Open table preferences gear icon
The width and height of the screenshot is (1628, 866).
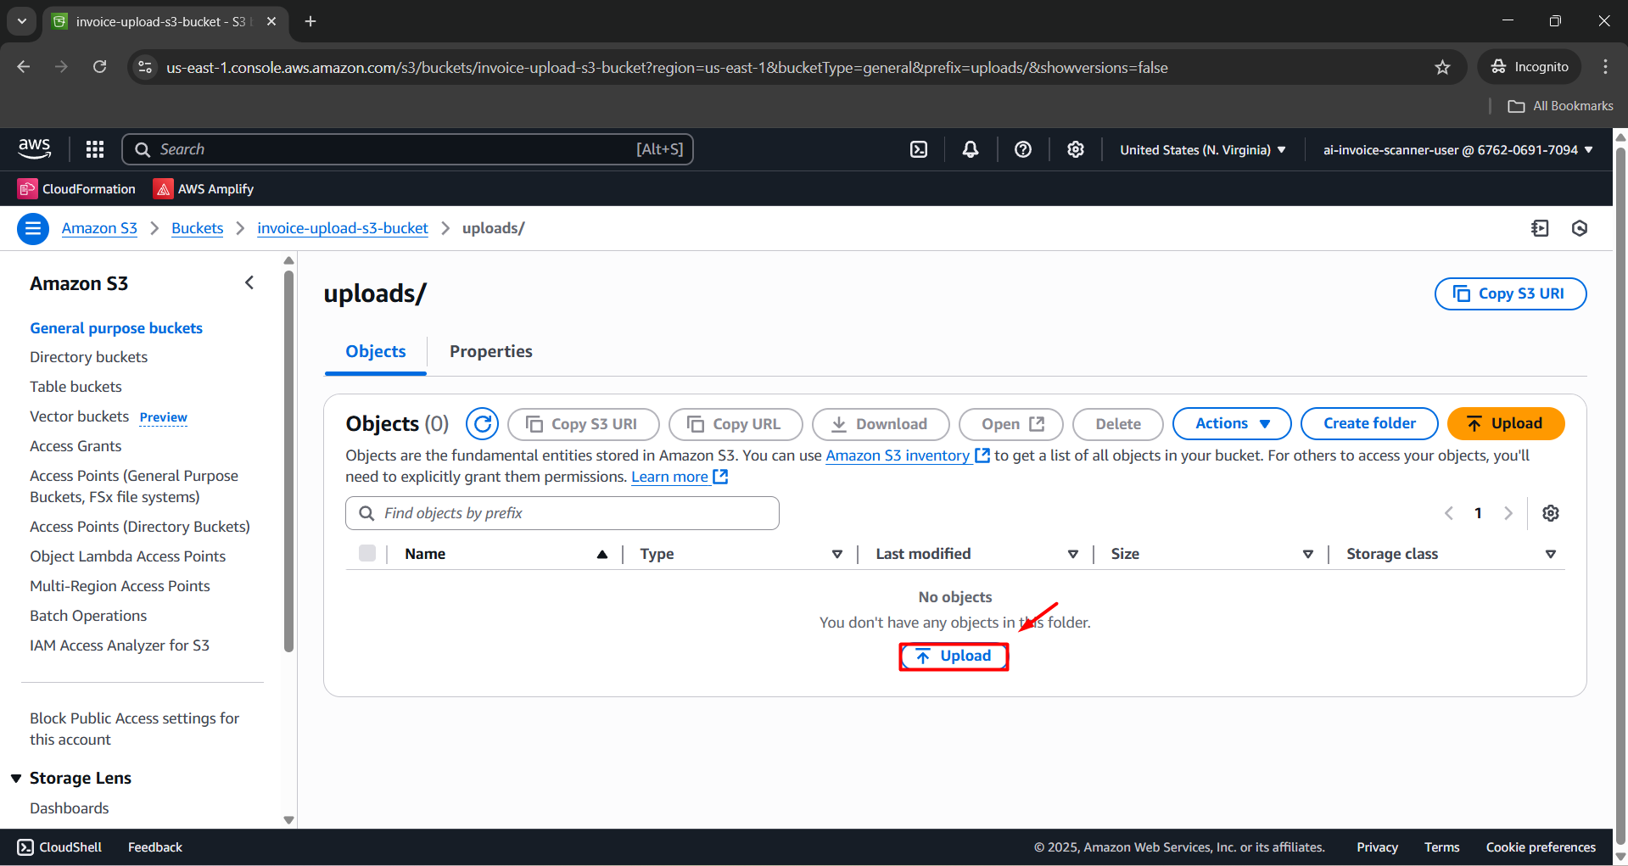pos(1551,513)
